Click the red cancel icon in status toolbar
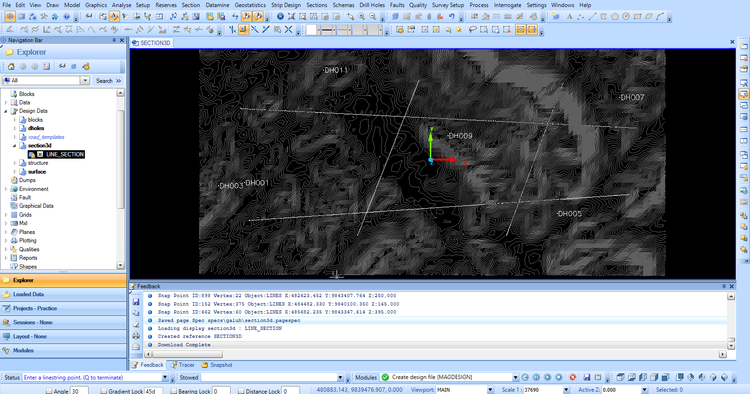This screenshot has width=750, height=394. click(x=572, y=377)
